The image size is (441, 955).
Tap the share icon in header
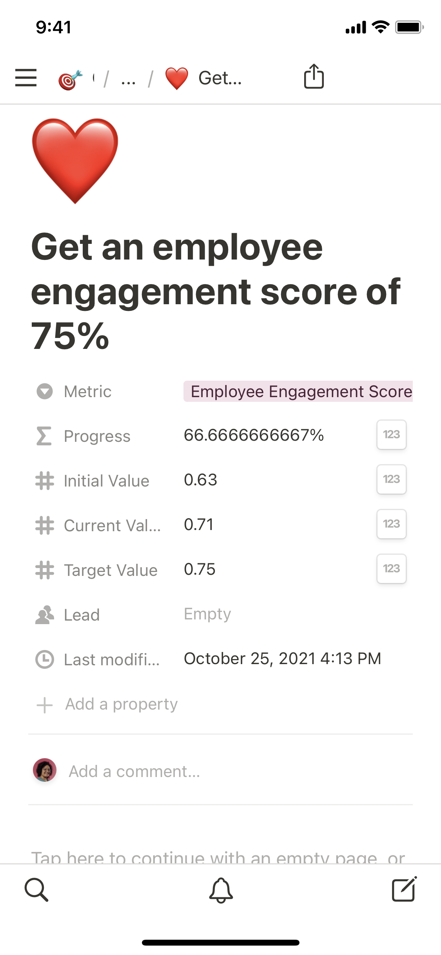coord(314,76)
